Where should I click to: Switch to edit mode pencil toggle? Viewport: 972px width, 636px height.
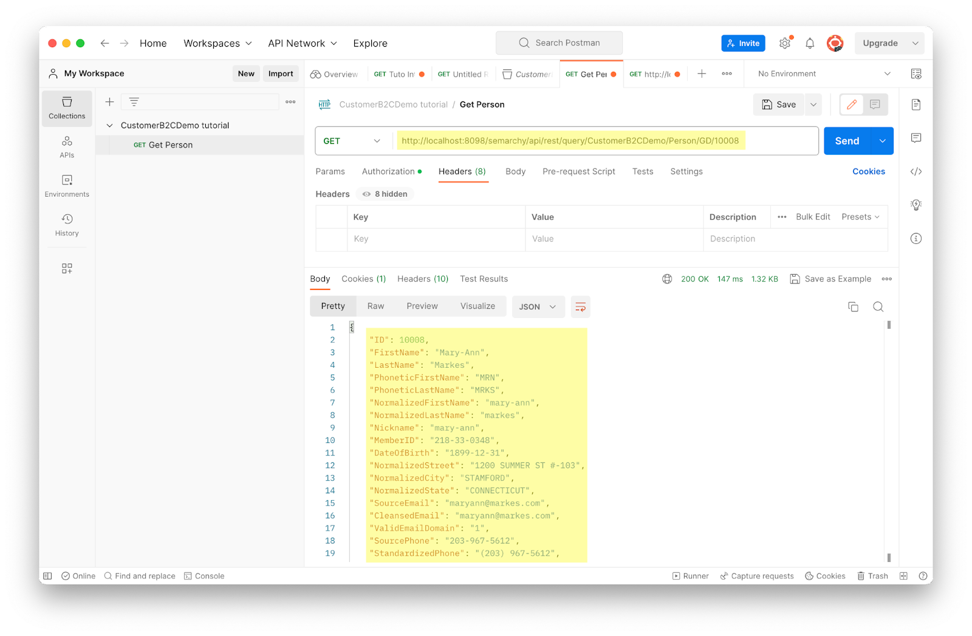tap(852, 104)
